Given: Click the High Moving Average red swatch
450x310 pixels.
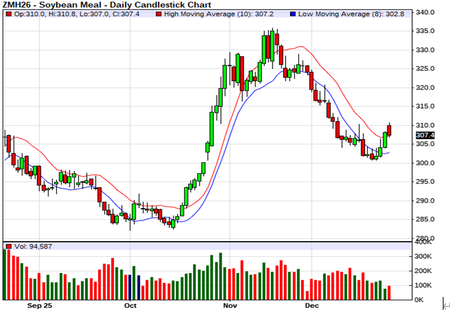Looking at the screenshot, I should pyautogui.click(x=158, y=14).
